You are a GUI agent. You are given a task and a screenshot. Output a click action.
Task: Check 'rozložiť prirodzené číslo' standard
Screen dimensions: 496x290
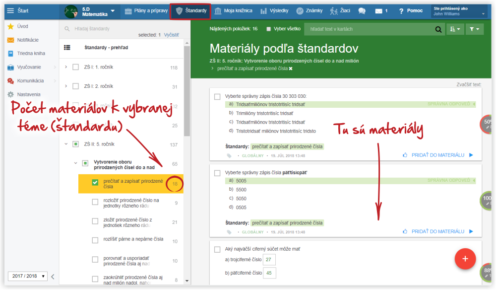tap(95, 202)
